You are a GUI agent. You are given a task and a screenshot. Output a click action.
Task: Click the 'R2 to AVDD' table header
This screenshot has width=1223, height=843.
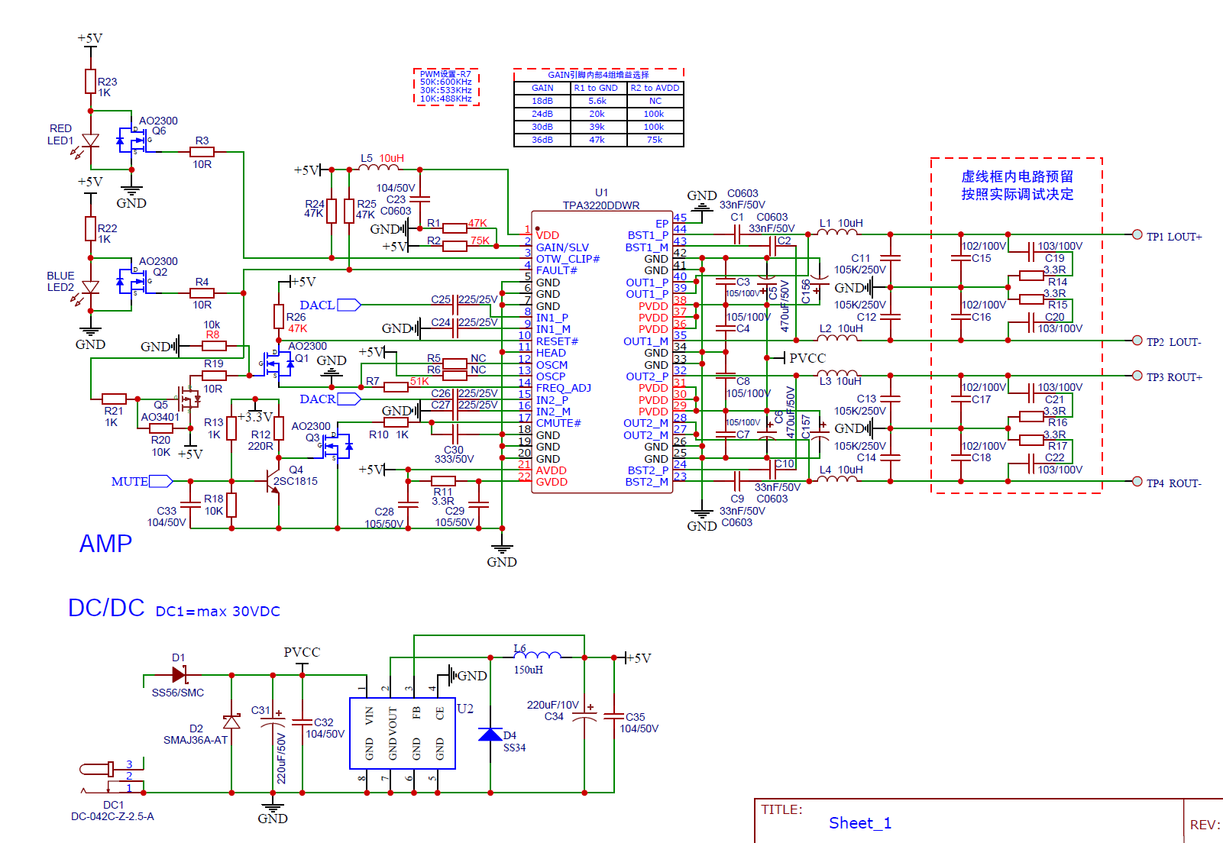tap(655, 88)
